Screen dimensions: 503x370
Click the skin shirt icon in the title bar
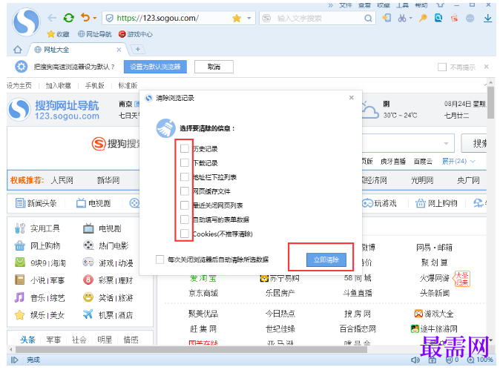pyautogui.click(x=440, y=4)
